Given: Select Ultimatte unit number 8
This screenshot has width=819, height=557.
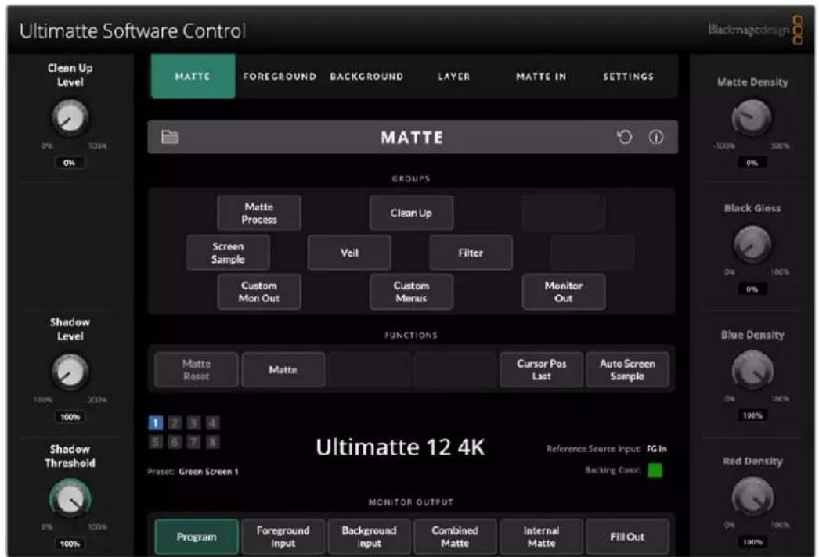Looking at the screenshot, I should [213, 442].
